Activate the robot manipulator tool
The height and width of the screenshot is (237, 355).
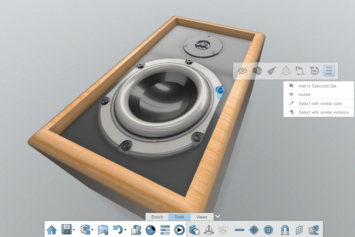(x=209, y=230)
